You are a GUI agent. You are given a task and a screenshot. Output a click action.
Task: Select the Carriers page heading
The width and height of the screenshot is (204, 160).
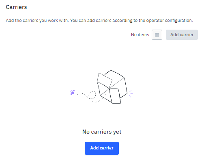pyautogui.click(x=16, y=7)
